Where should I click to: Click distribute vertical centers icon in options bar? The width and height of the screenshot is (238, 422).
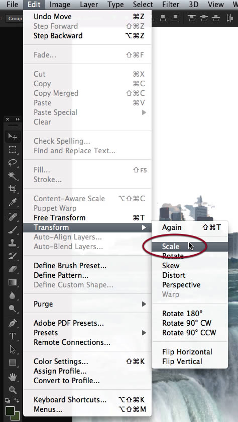(x=204, y=18)
